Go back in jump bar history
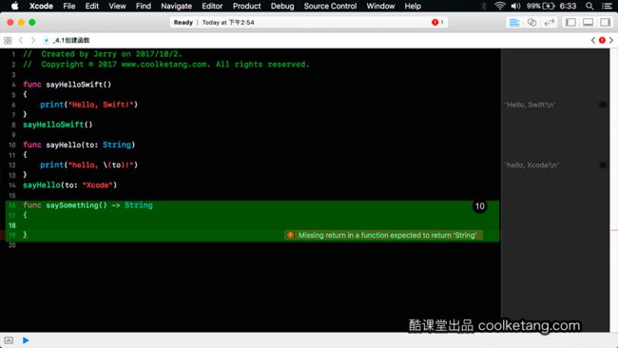The image size is (618, 348). pos(21,40)
